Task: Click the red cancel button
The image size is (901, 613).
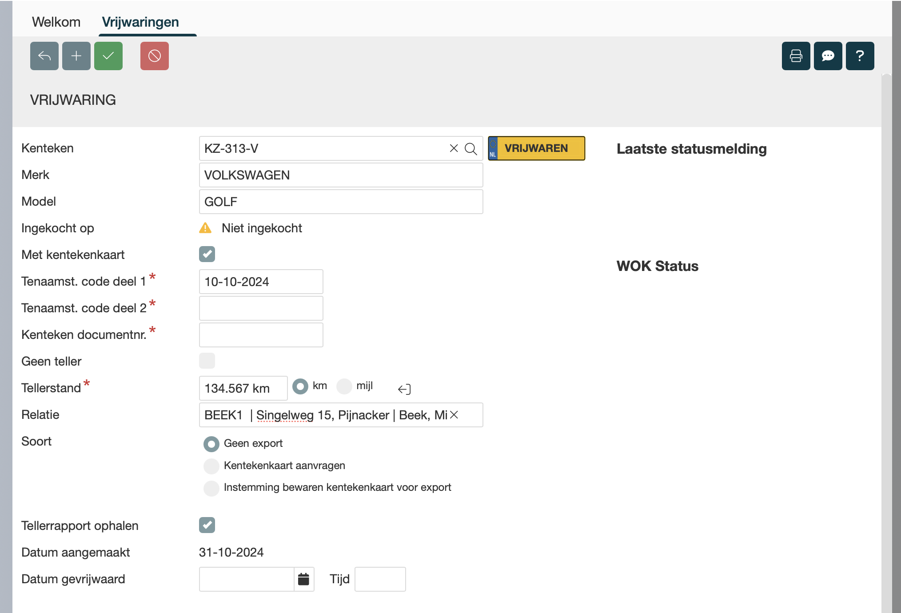Action: 155,56
